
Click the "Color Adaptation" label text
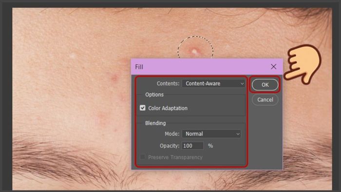168,108
